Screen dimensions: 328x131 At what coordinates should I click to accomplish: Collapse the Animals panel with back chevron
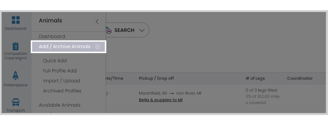tap(97, 21)
